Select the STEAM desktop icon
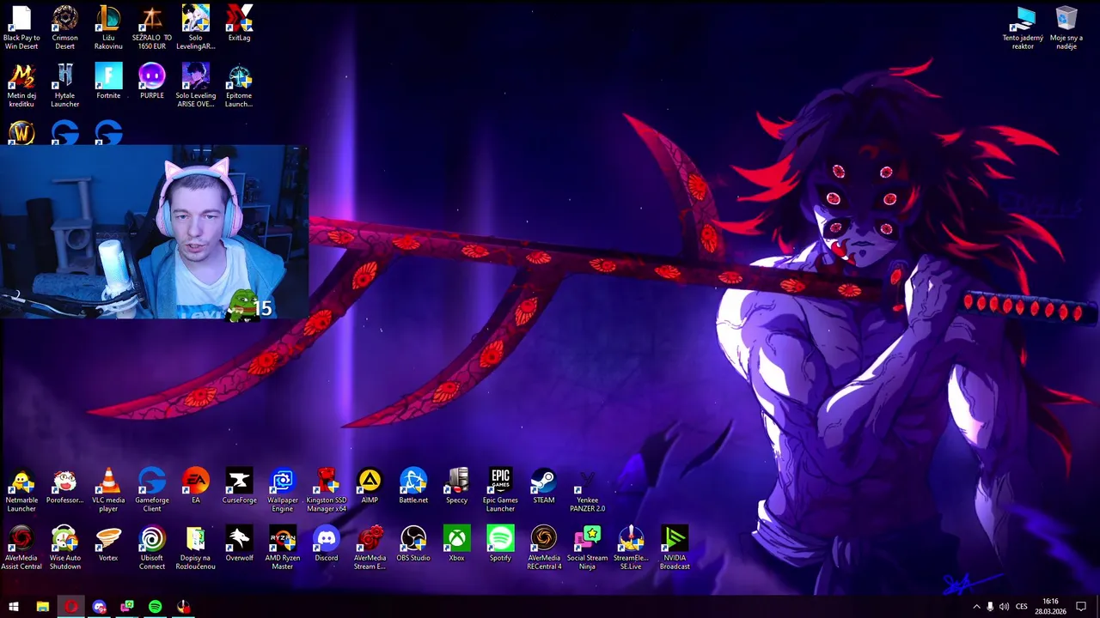The width and height of the screenshot is (1100, 618). point(543,486)
